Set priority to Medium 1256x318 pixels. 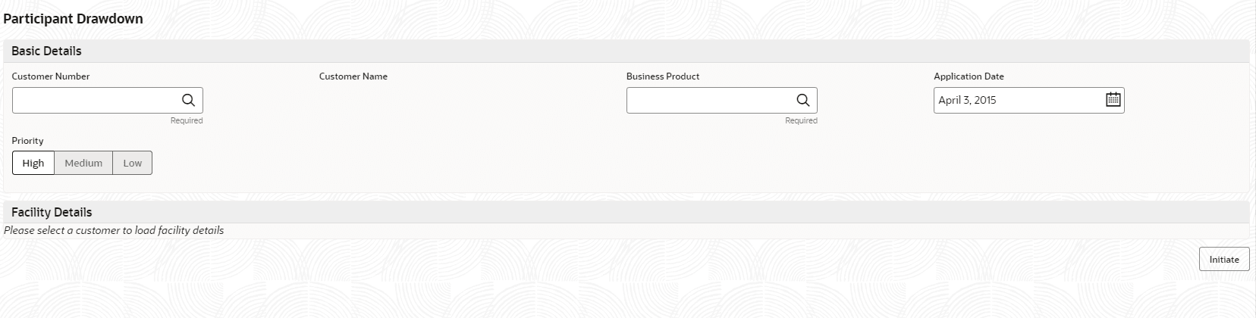[x=83, y=163]
